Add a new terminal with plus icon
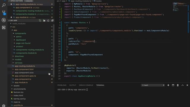190x107 pixels. point(168,85)
